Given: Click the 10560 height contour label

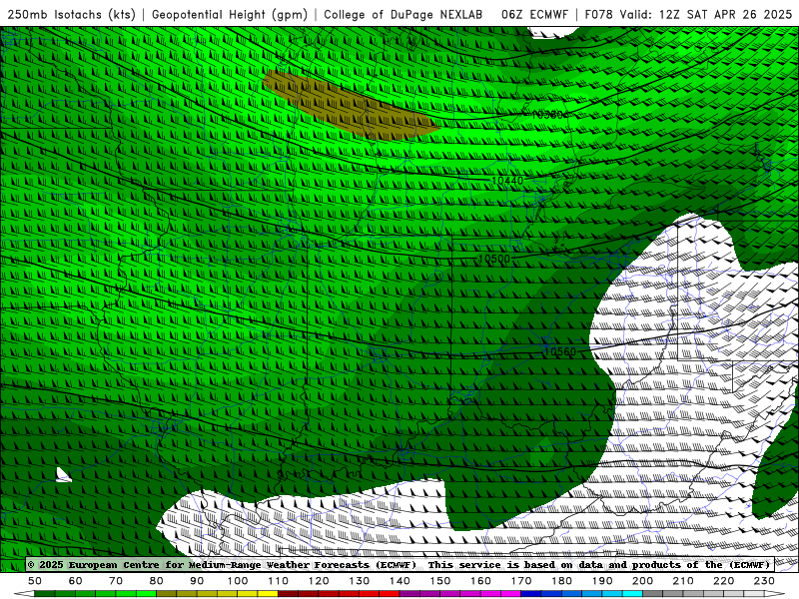Looking at the screenshot, I should coord(559,351).
